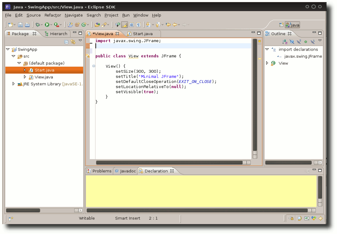337x234 pixels.
Task: Toggle Hide Local Types in the Outline view
Action: click(x=313, y=42)
